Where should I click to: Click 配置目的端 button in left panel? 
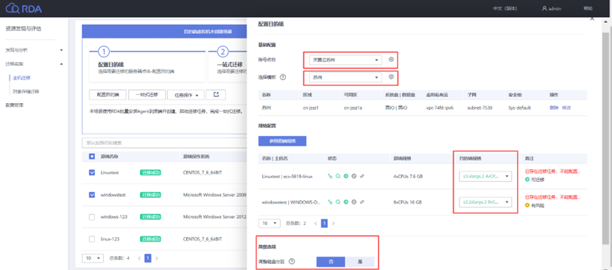(x=107, y=95)
